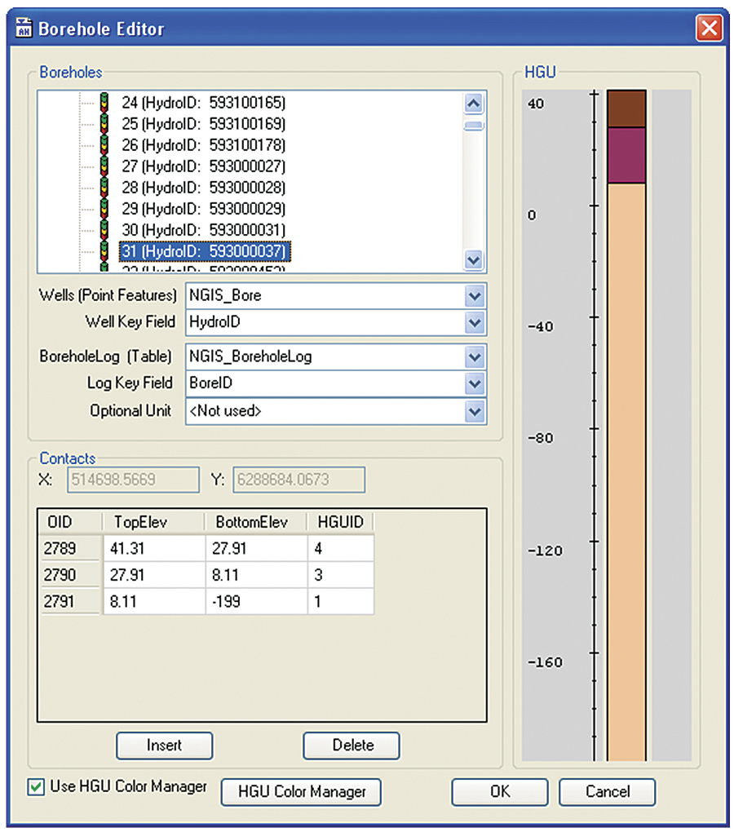Click HGUID cell with value 1
The height and width of the screenshot is (832, 734).
tap(341, 601)
